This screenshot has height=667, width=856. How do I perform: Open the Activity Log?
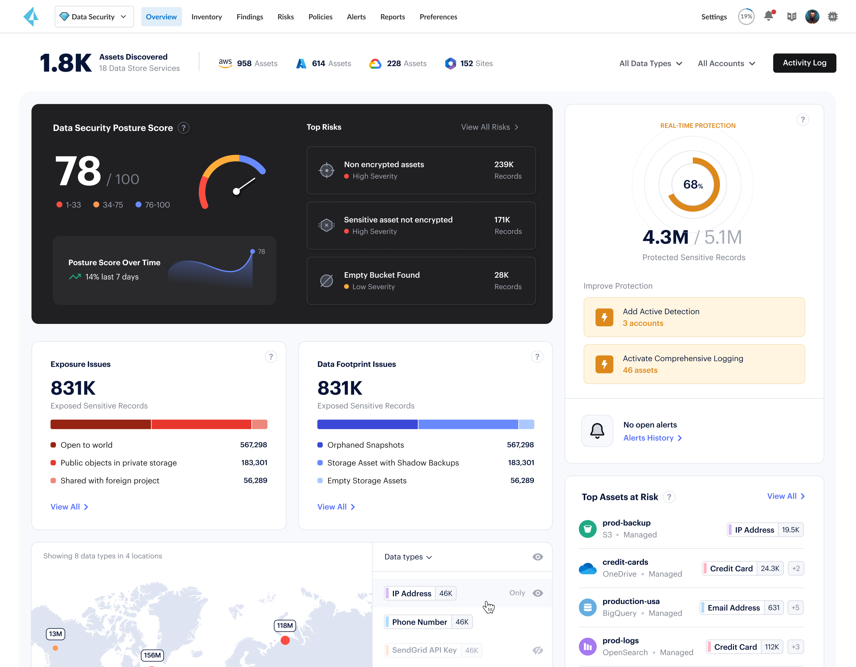point(804,63)
